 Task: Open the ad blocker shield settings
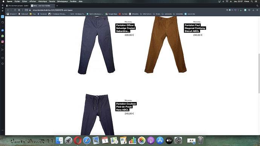[x=229, y=10]
